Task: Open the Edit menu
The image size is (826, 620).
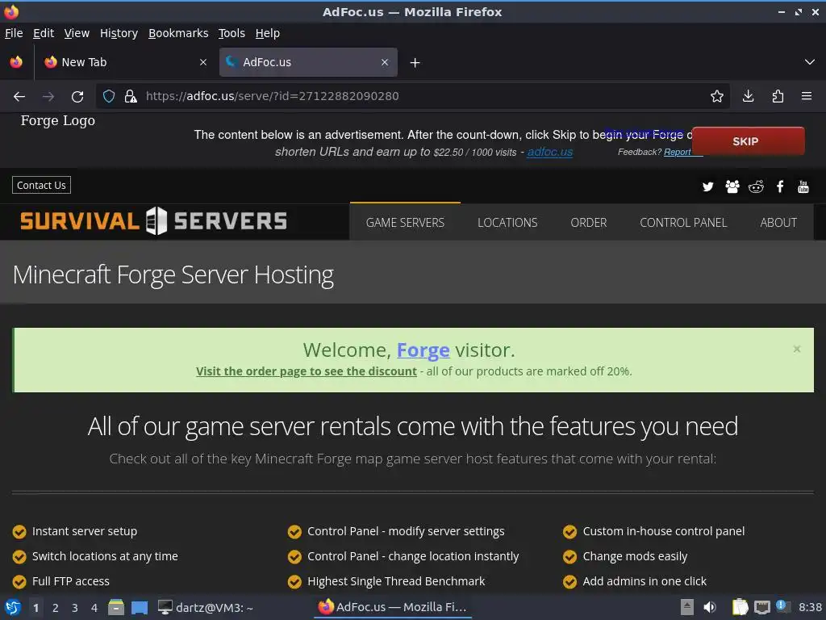Action: (x=44, y=33)
